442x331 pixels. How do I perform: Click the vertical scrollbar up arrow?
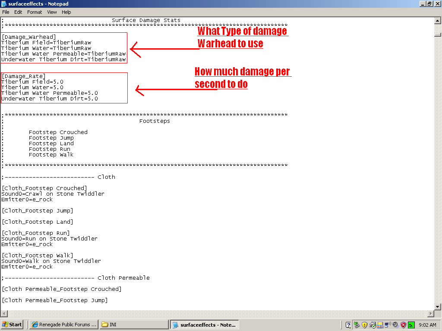tap(438, 21)
